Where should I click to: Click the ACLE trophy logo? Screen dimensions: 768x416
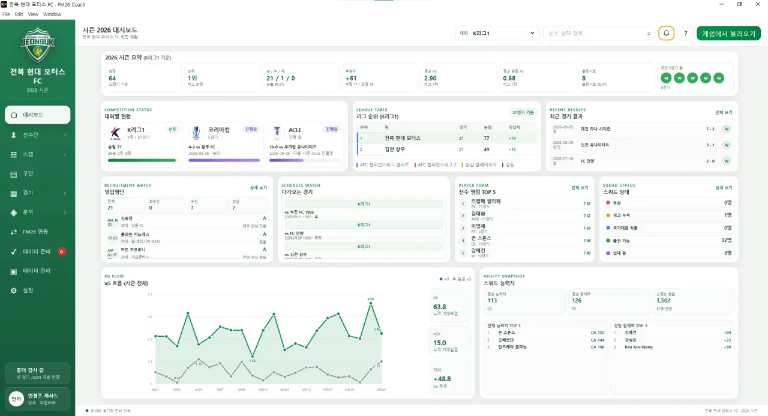click(x=277, y=133)
